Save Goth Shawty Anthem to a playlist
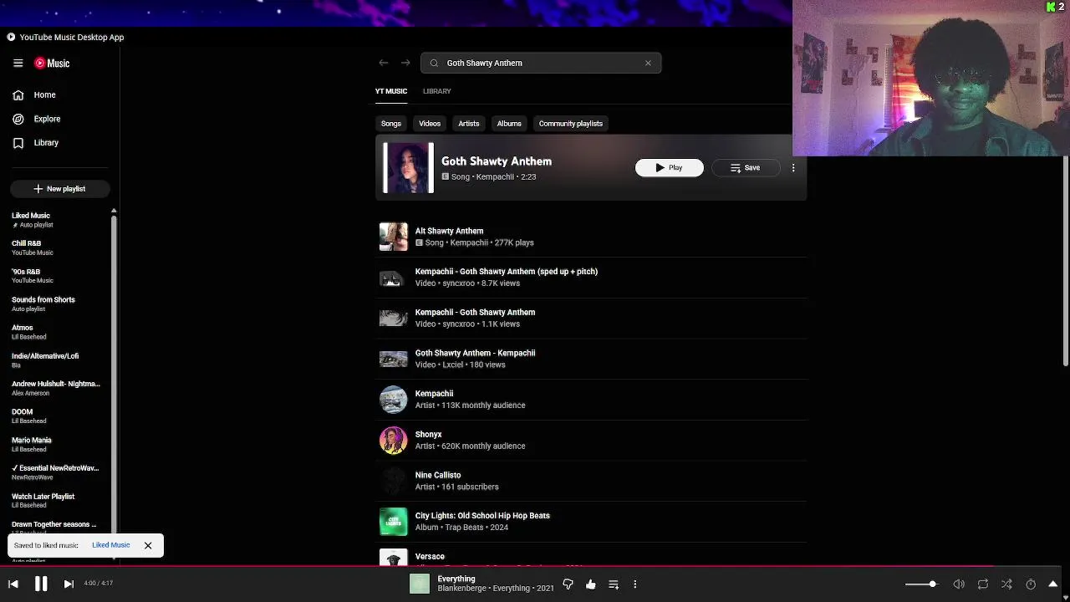1070x602 pixels. [x=745, y=168]
